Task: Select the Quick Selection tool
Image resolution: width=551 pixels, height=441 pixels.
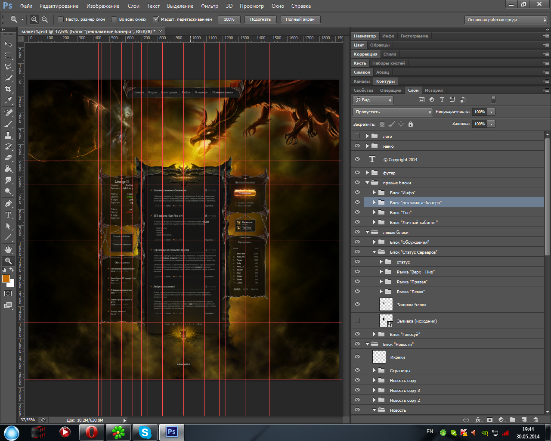Action: tap(8, 78)
